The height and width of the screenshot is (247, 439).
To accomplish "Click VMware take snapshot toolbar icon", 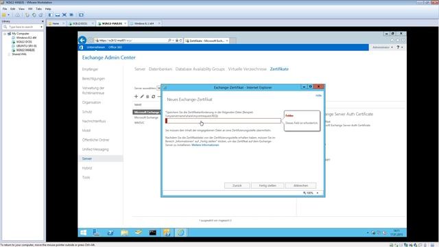I will 27,15.
